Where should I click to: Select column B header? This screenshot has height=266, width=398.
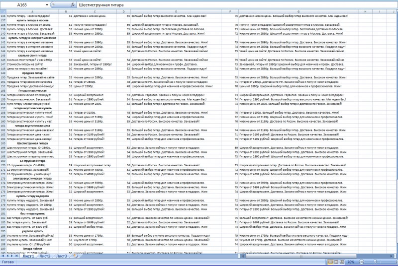point(66,11)
